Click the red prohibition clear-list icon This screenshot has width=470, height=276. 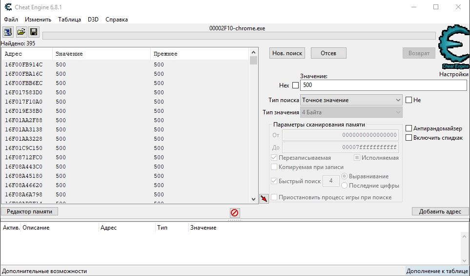pos(235,212)
